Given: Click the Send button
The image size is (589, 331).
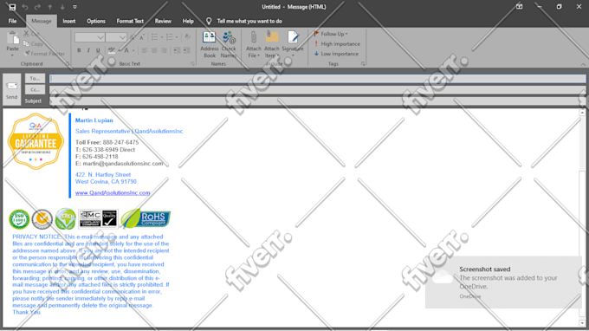Looking at the screenshot, I should point(11,89).
